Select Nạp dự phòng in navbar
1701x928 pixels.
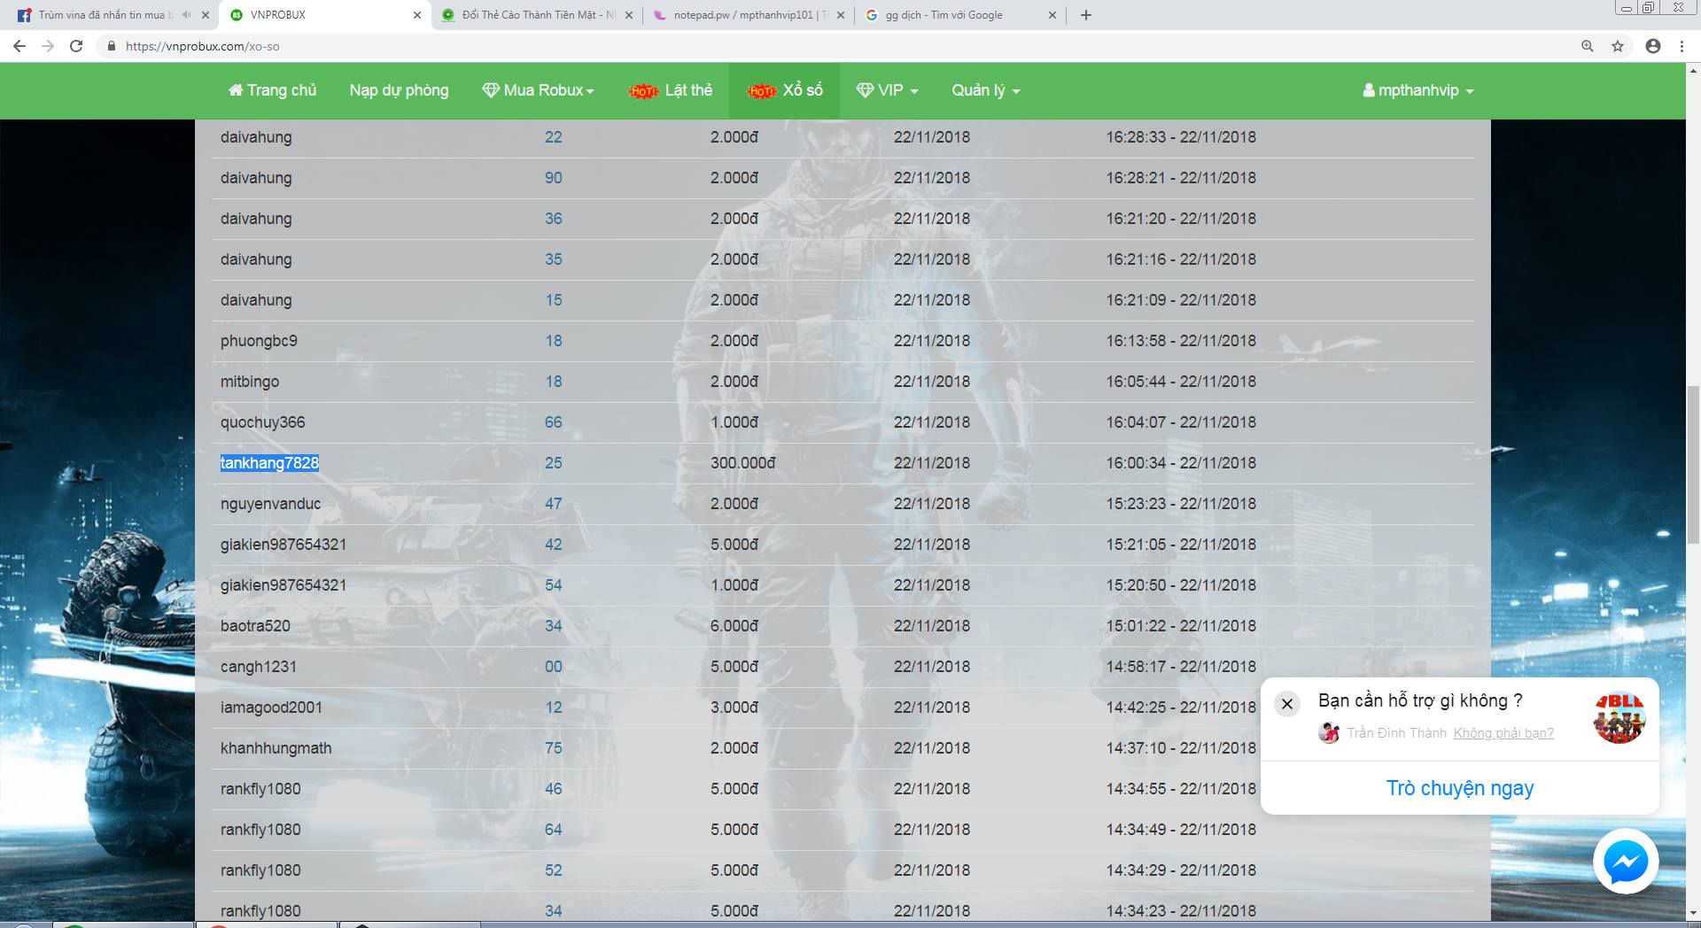399,90
